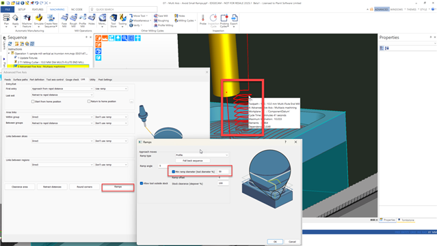Open the Probing Cycles icon

click(x=224, y=20)
